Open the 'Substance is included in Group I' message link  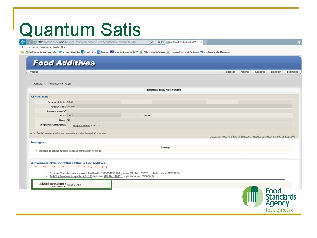(x=70, y=151)
